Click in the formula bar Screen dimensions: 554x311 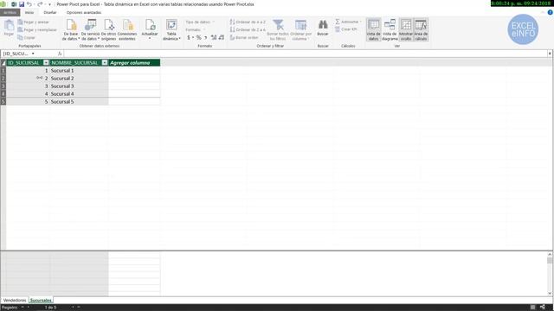tap(306, 54)
